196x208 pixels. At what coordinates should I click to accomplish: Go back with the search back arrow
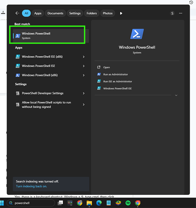17,13
